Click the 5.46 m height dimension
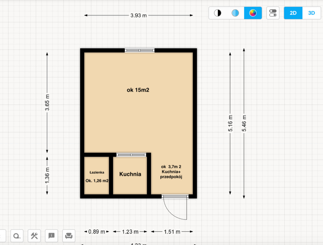Image resolution: width=323 pixels, height=245 pixels. (244, 123)
